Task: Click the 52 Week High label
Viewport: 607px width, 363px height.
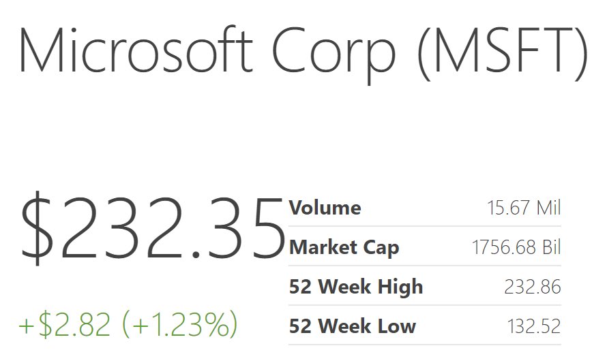Action: coord(356,287)
